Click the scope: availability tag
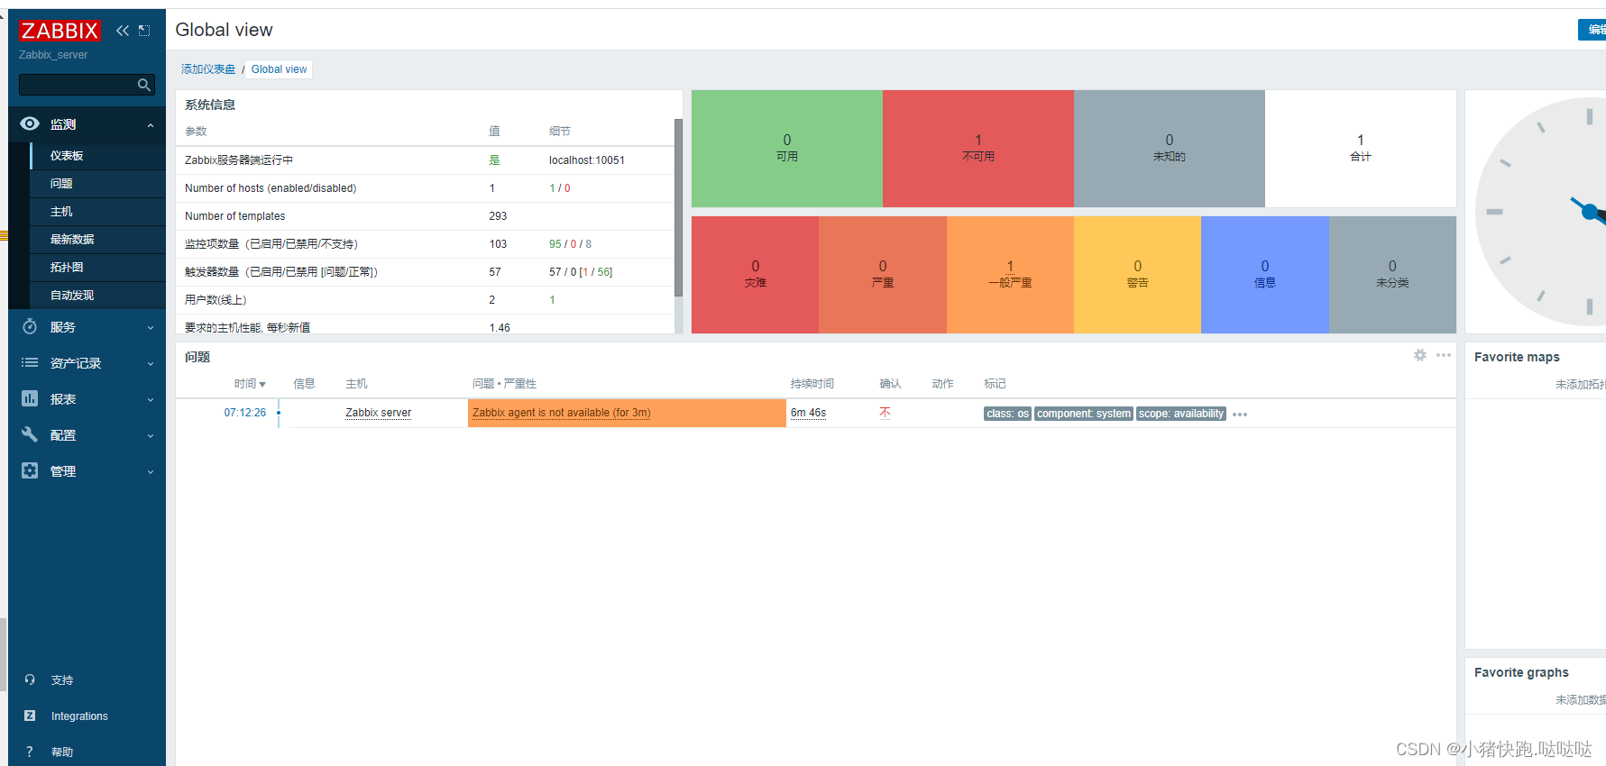1606x766 pixels. (1180, 414)
